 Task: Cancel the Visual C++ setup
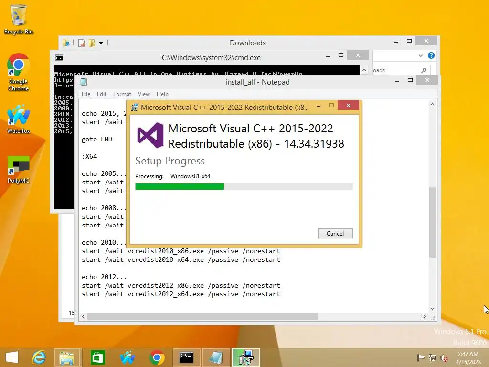(335, 233)
